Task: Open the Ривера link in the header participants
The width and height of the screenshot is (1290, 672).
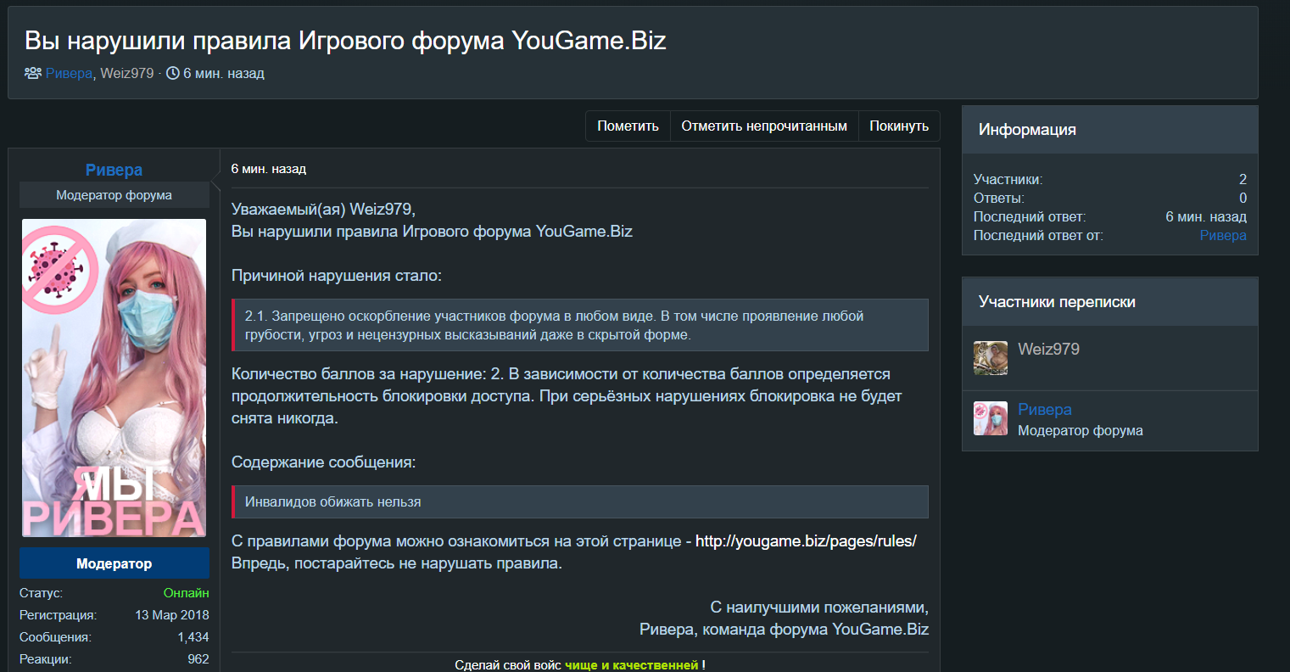Action: click(x=69, y=73)
